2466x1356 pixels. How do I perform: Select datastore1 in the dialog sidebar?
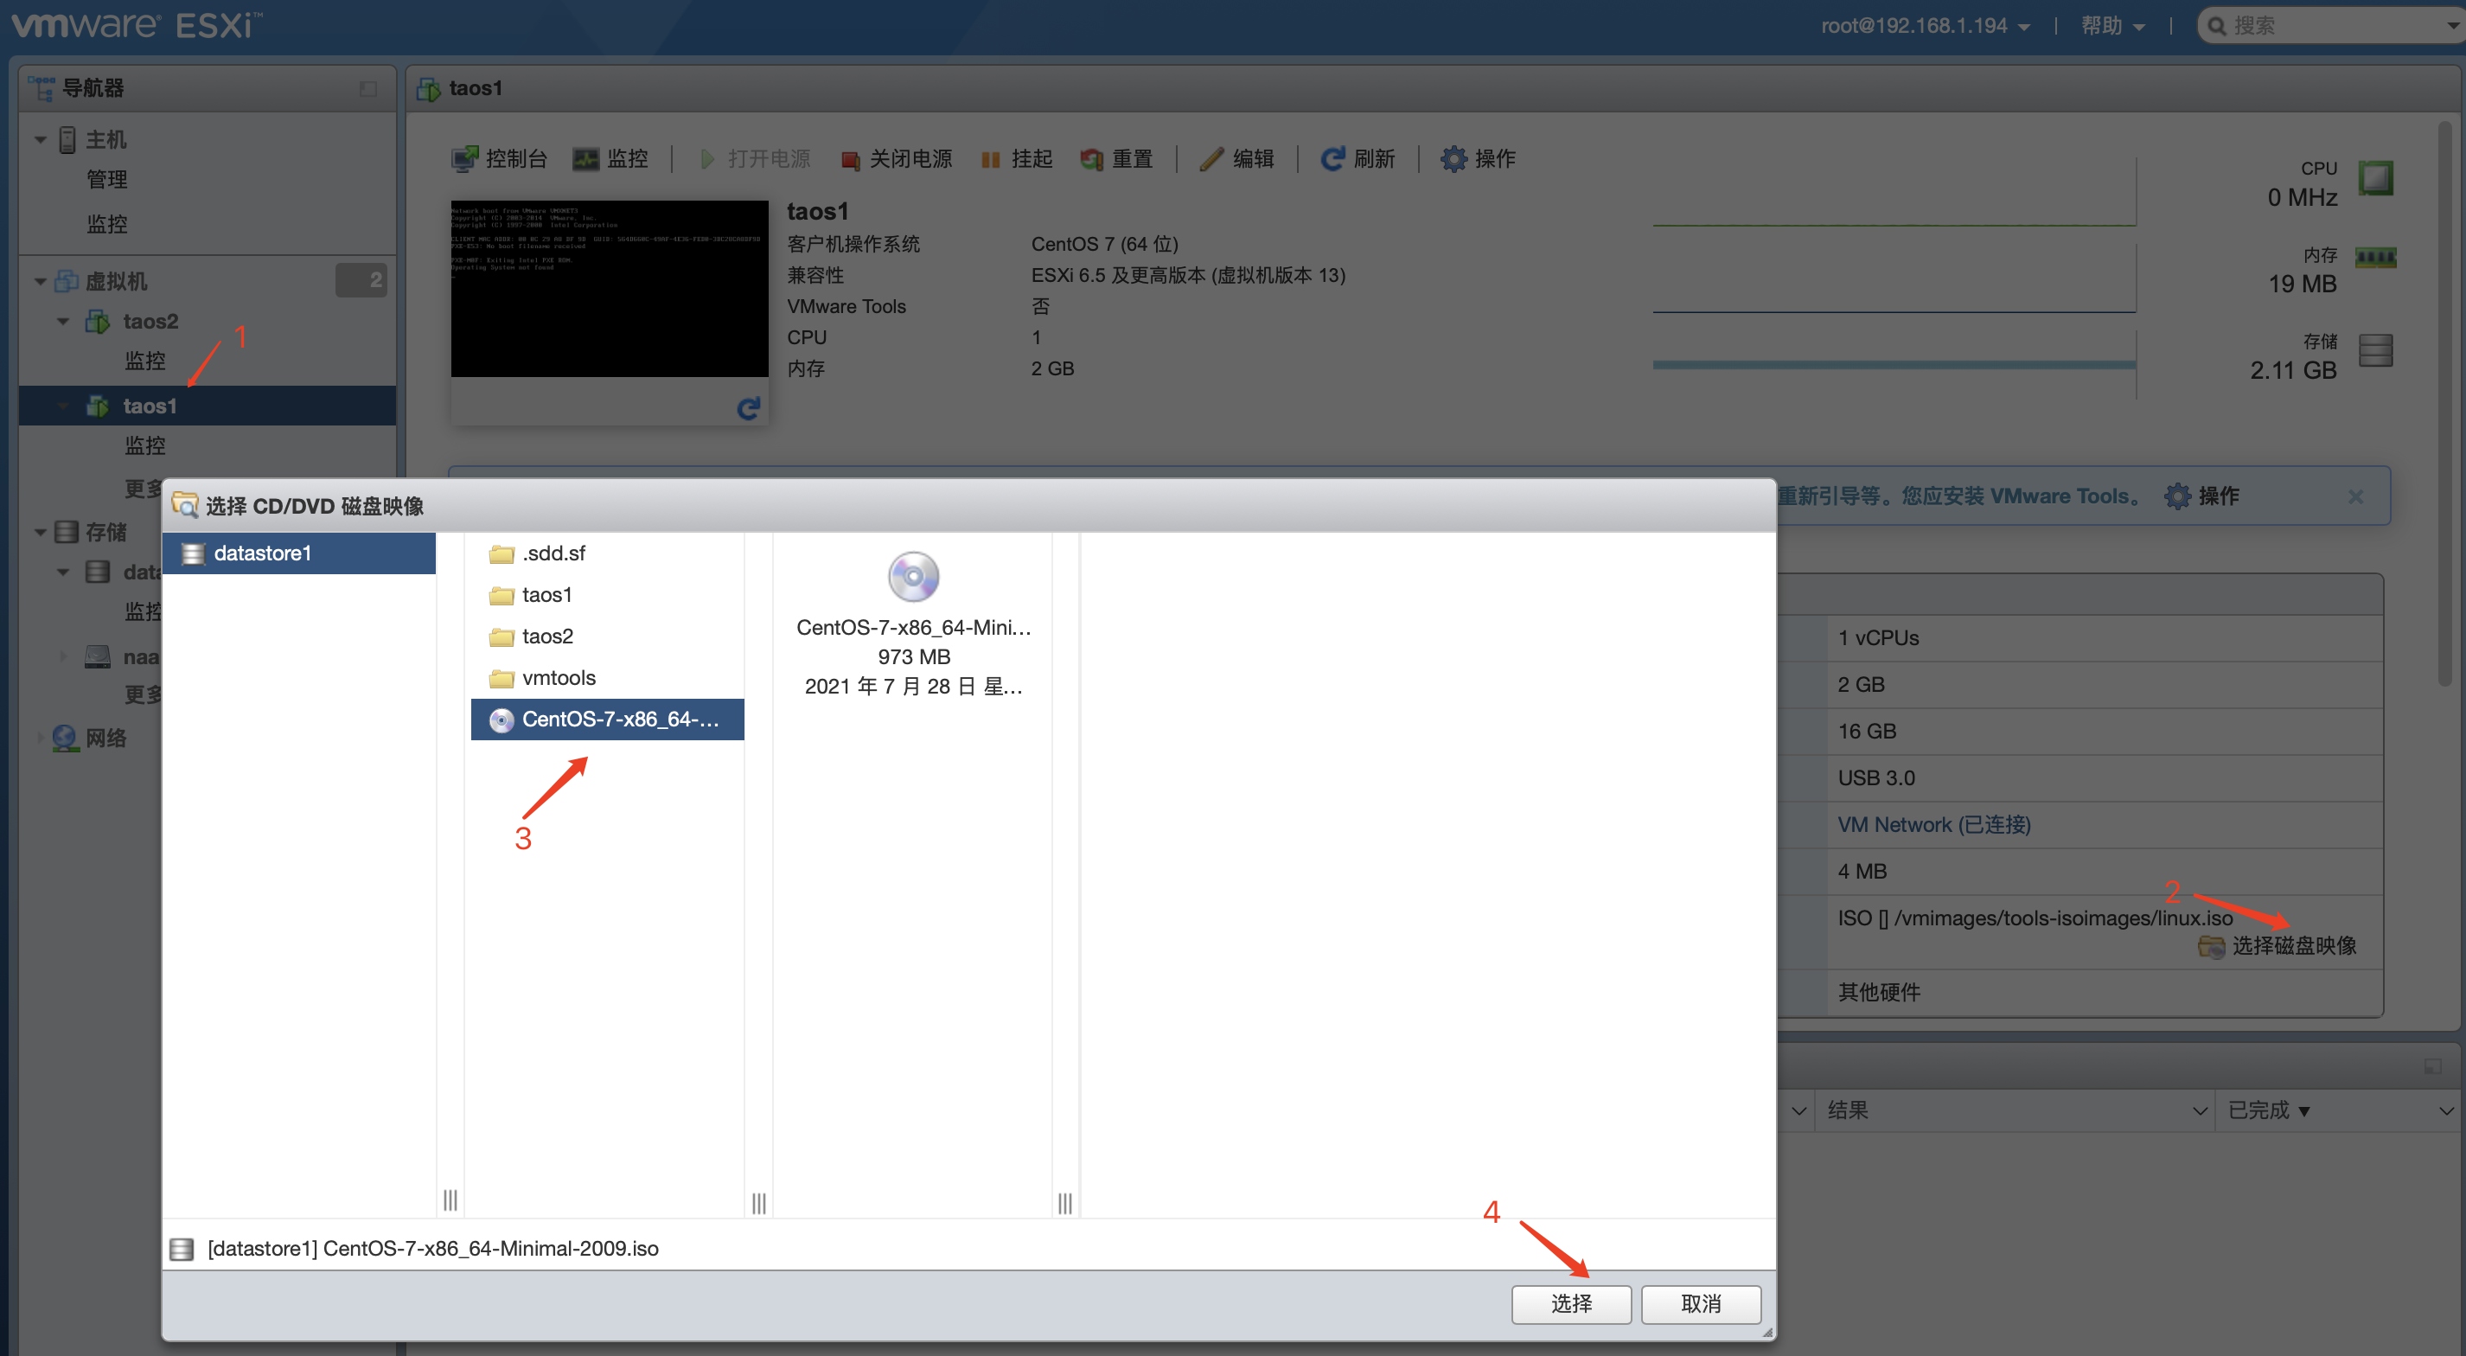(x=261, y=553)
